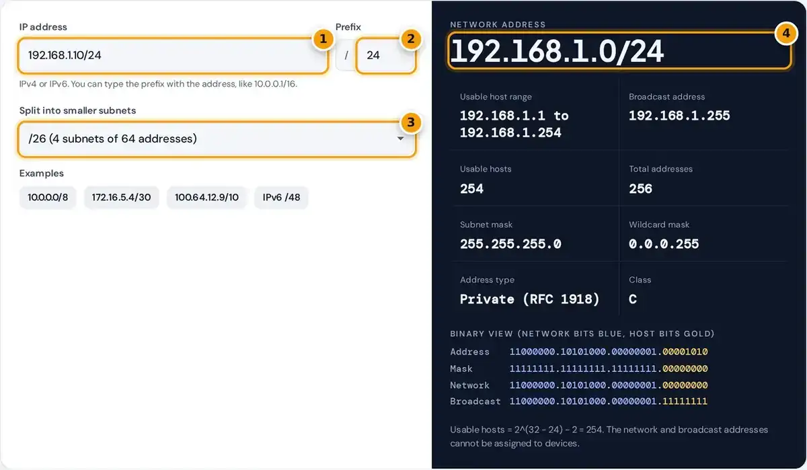Select the network address 192.168.1.0/24
This screenshot has width=807, height=470.
557,51
